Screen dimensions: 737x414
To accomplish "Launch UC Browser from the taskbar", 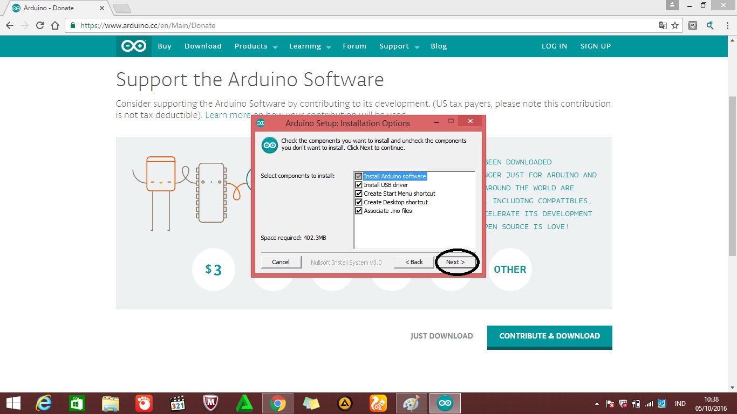I will pos(378,403).
